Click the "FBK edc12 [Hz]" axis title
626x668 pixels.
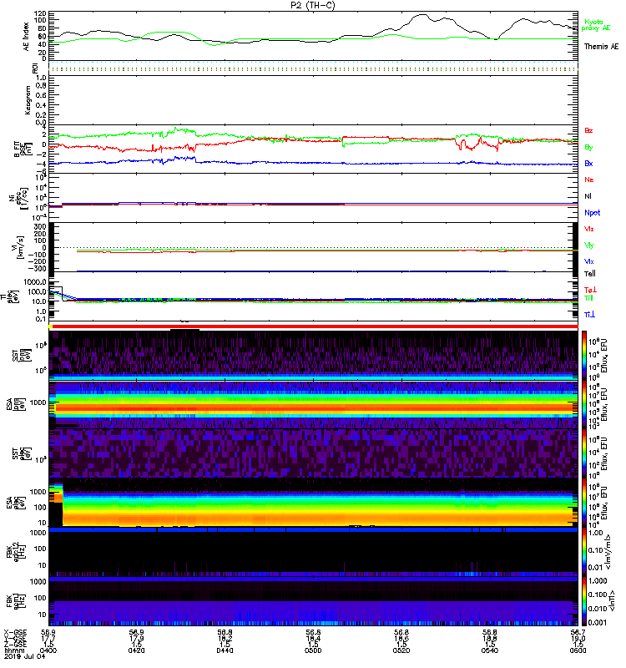17,552
